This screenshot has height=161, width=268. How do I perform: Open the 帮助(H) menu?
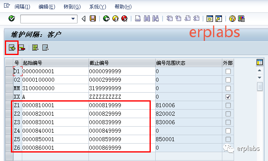click(x=123, y=6)
